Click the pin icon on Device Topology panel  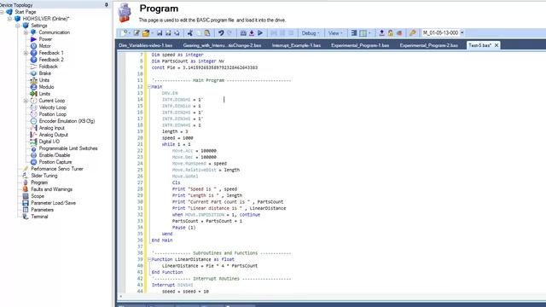tap(106, 5)
